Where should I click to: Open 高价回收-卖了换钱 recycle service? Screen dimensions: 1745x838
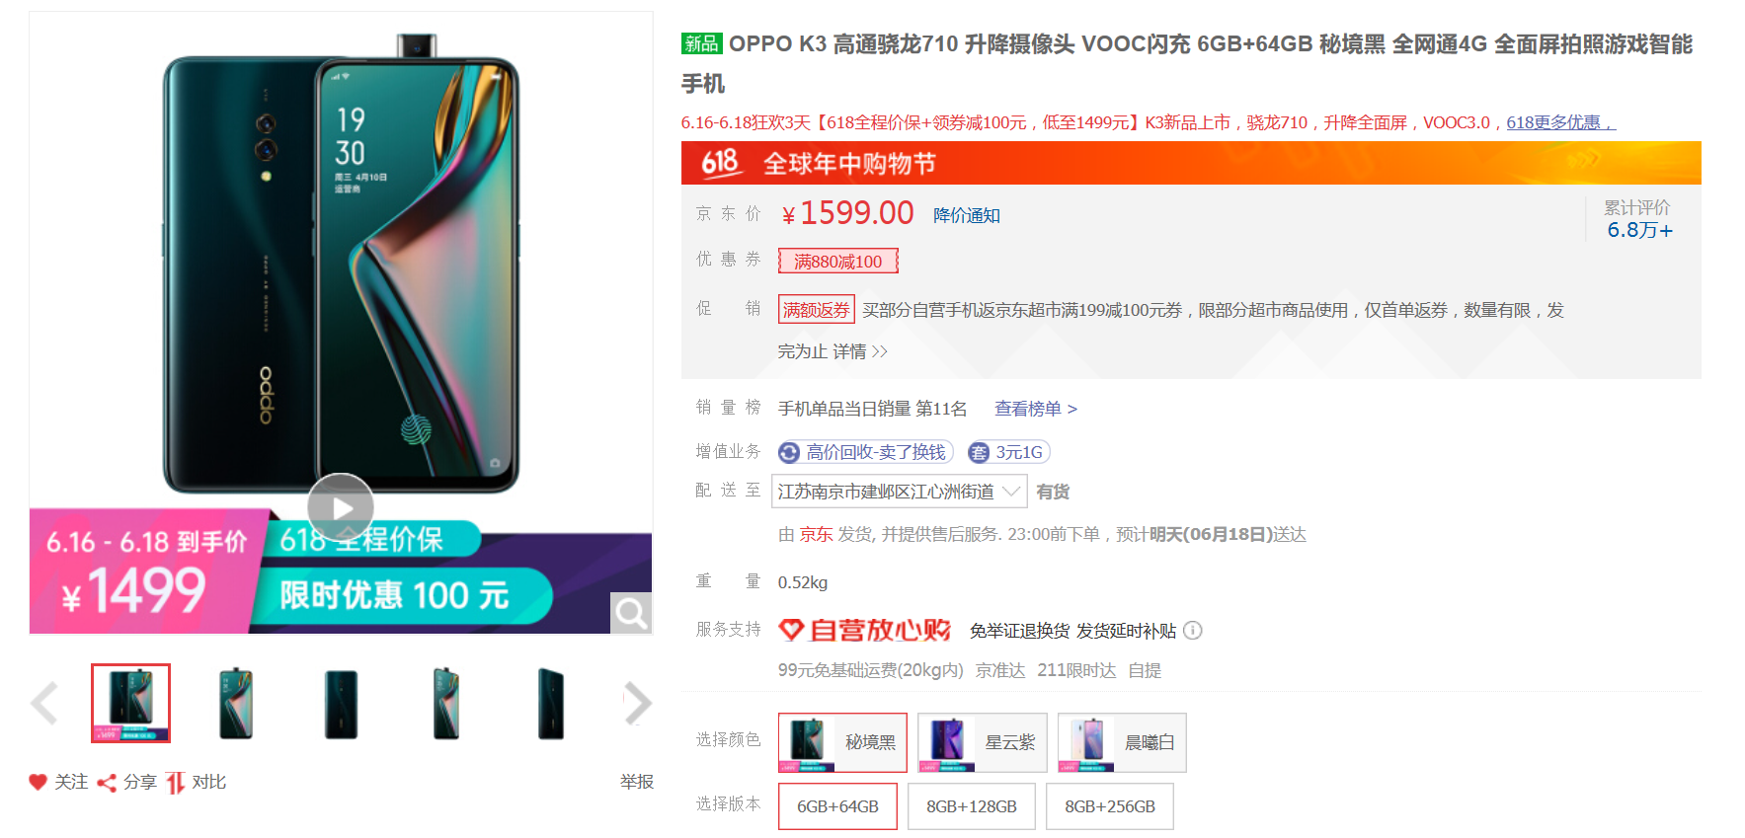[x=865, y=452]
